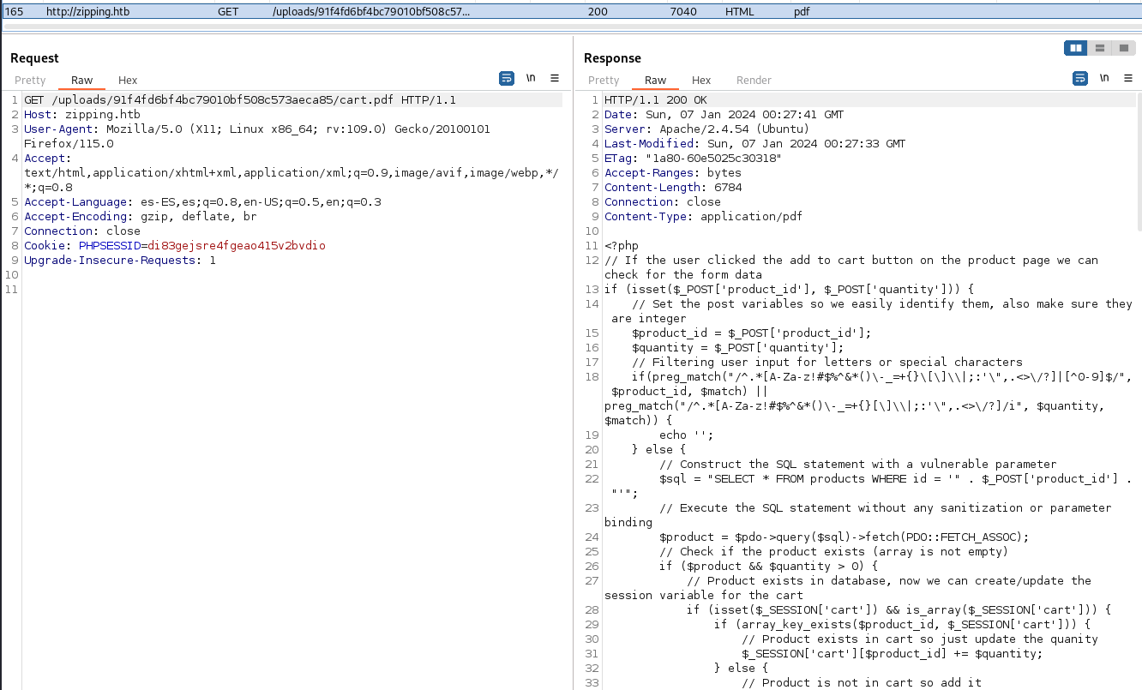The height and width of the screenshot is (690, 1142).
Task: Click the GET /uploads/ cart.pdf request line
Action: (x=240, y=100)
